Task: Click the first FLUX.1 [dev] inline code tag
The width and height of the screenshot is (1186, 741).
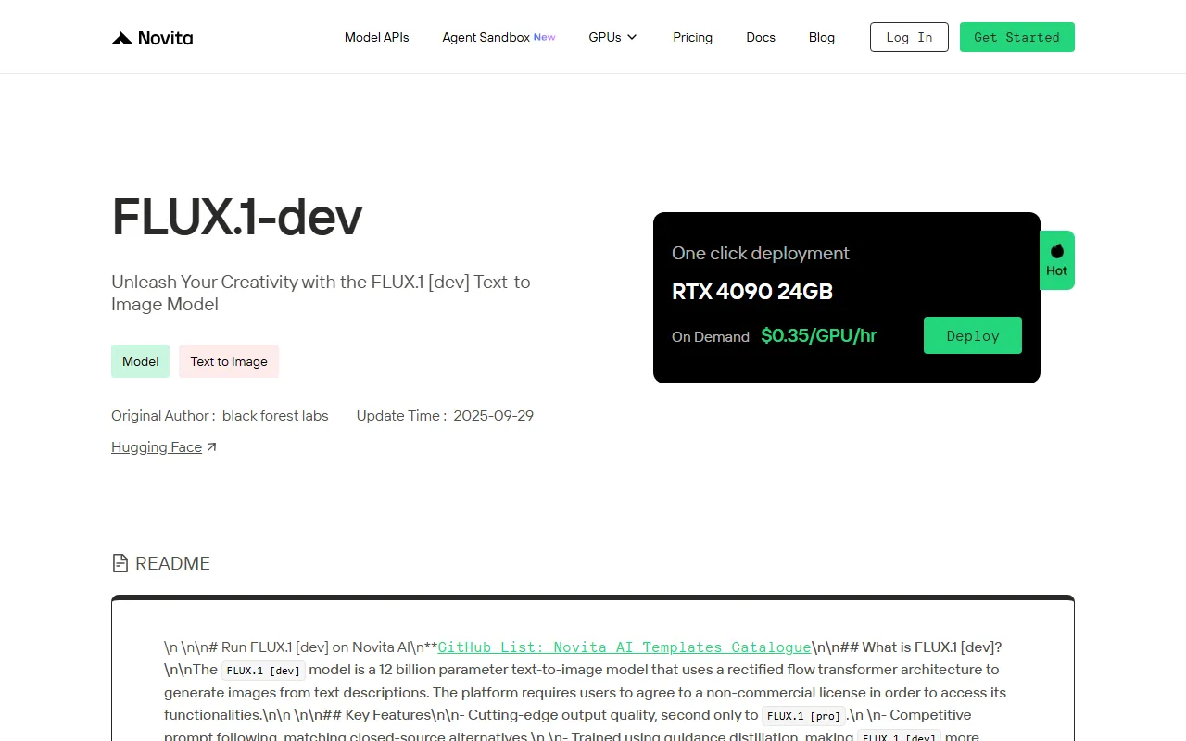Action: coord(263,671)
